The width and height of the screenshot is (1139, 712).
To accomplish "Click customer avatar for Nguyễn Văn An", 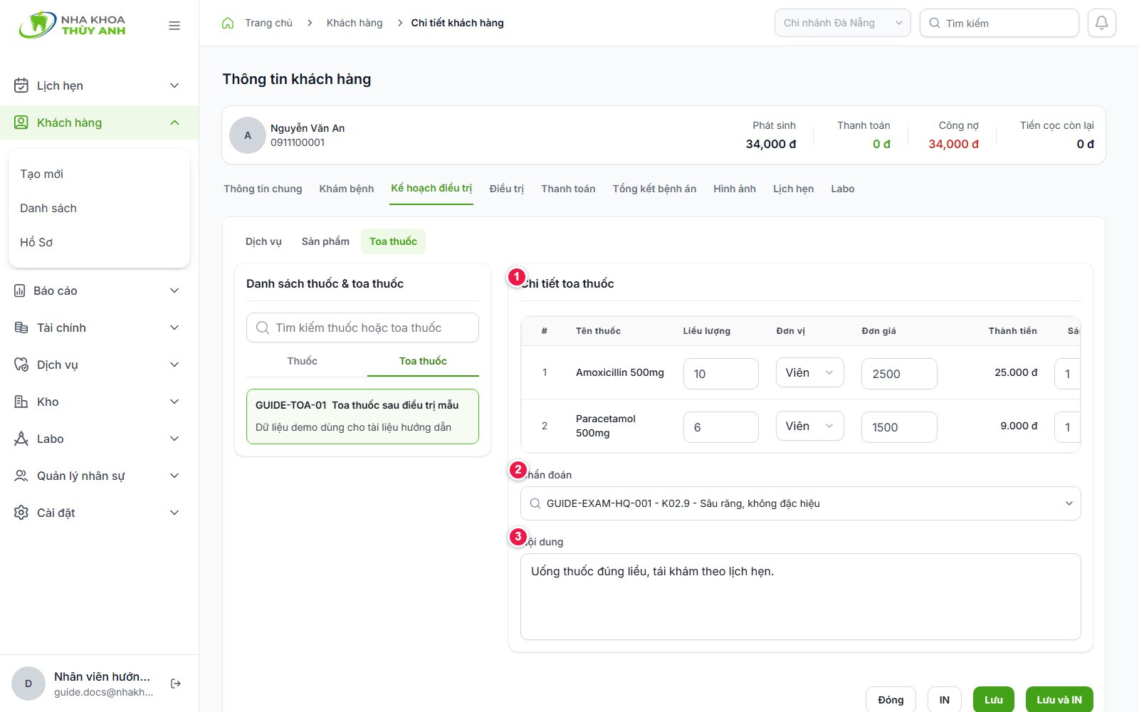I will click(248, 135).
